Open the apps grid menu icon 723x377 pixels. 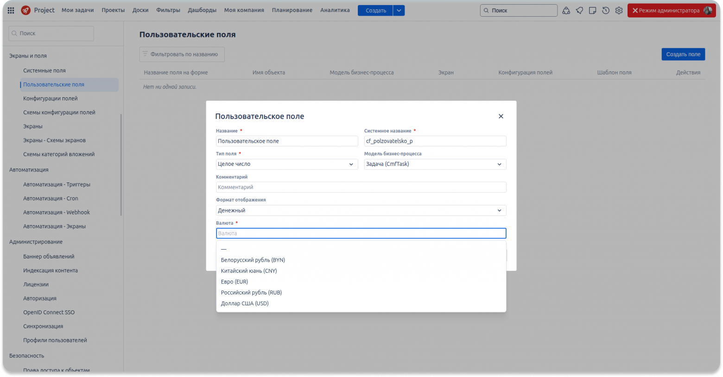tap(11, 10)
